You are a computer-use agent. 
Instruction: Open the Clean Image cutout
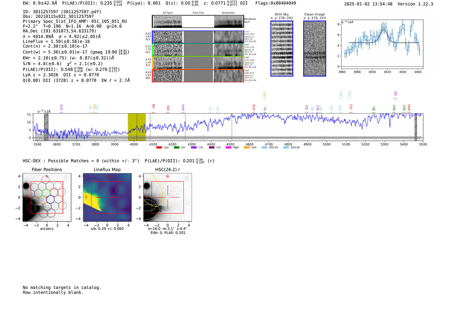[x=315, y=48]
